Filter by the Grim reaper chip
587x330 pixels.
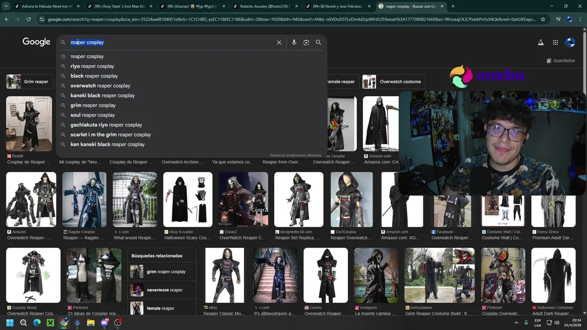point(28,82)
